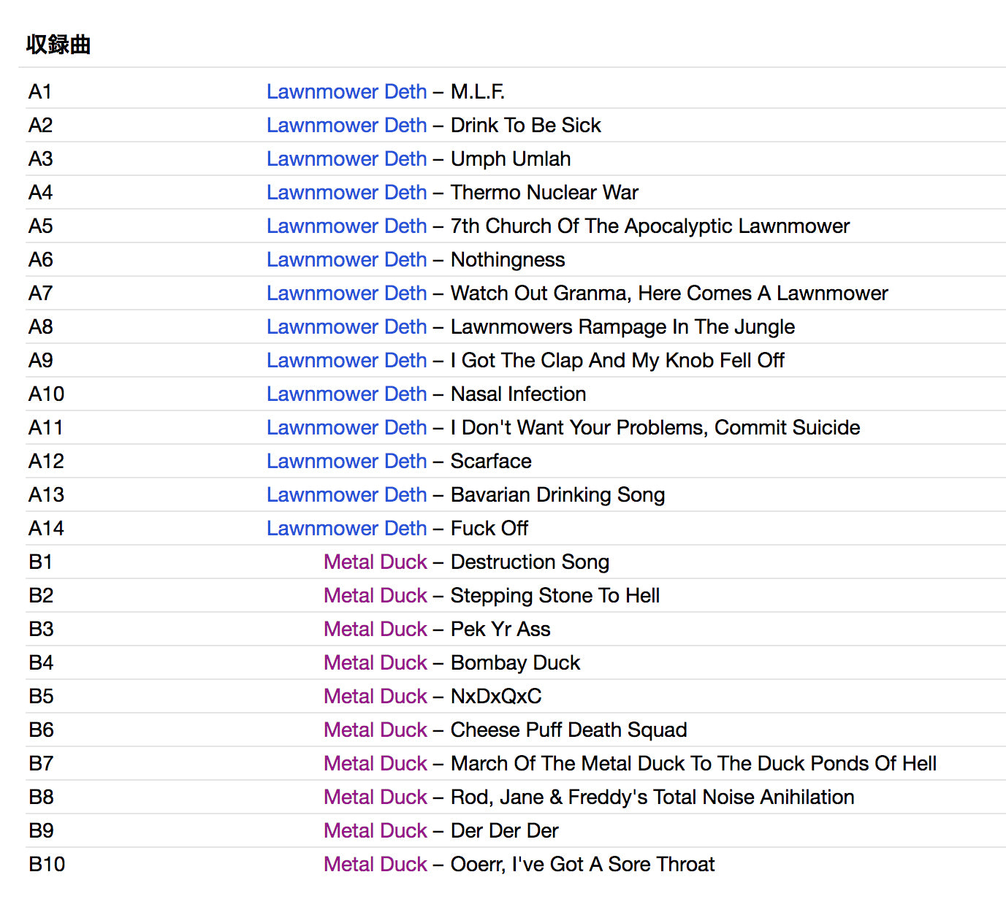Select Lawnmower Deth link in row A5
Image resolution: width=1006 pixels, height=907 pixels.
point(346,226)
